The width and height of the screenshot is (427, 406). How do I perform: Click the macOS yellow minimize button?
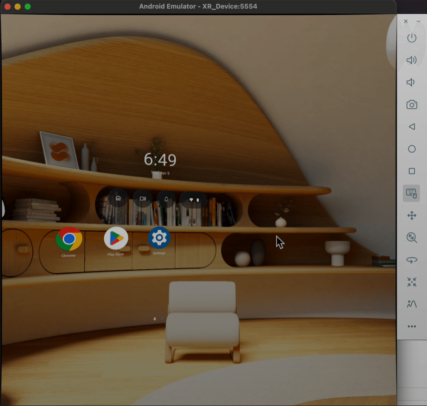(18, 7)
